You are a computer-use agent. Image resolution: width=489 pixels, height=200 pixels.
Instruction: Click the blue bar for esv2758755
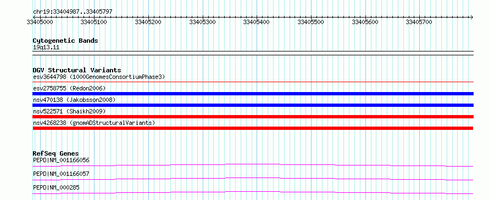(253, 94)
